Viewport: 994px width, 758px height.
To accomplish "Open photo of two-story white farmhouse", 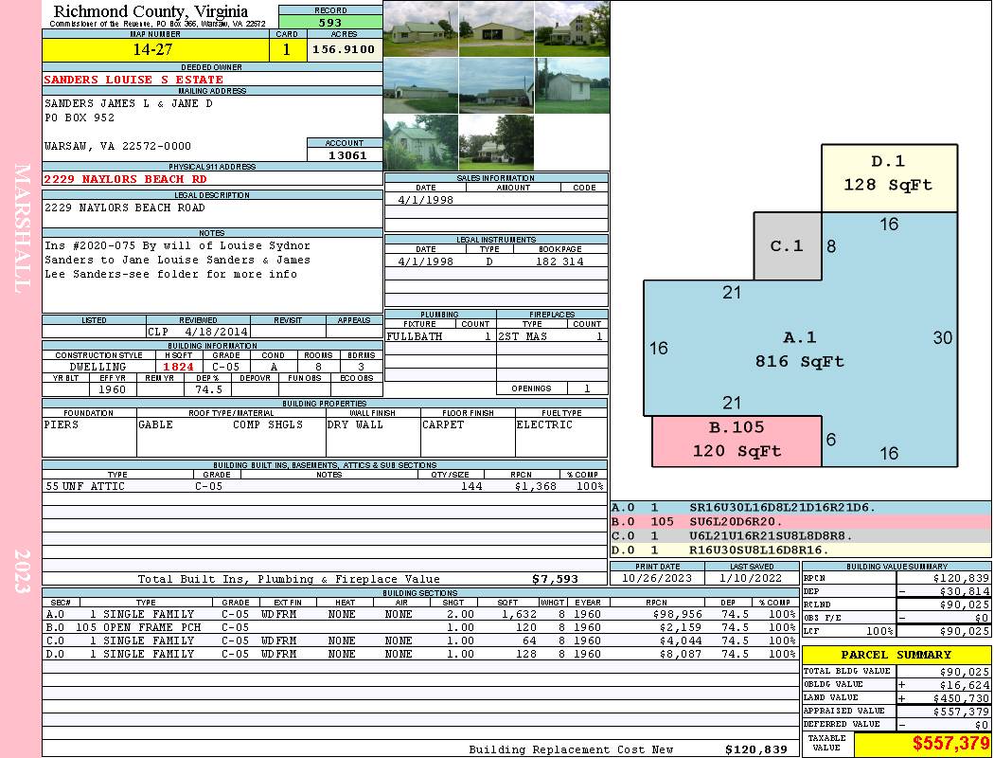I will pyautogui.click(x=572, y=28).
